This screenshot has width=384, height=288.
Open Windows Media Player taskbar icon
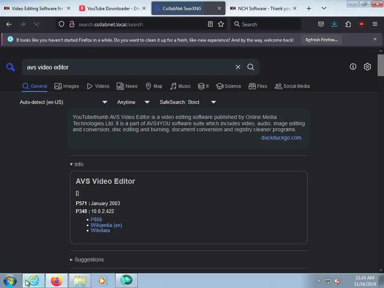coord(102,280)
